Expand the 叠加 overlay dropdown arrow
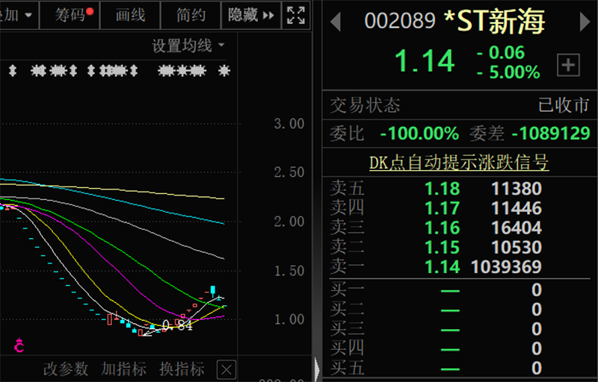 [x=28, y=15]
